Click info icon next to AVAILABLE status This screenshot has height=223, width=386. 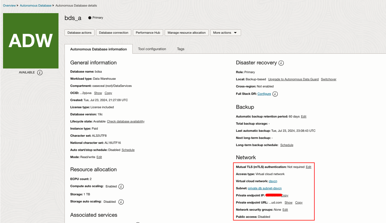pos(40,73)
